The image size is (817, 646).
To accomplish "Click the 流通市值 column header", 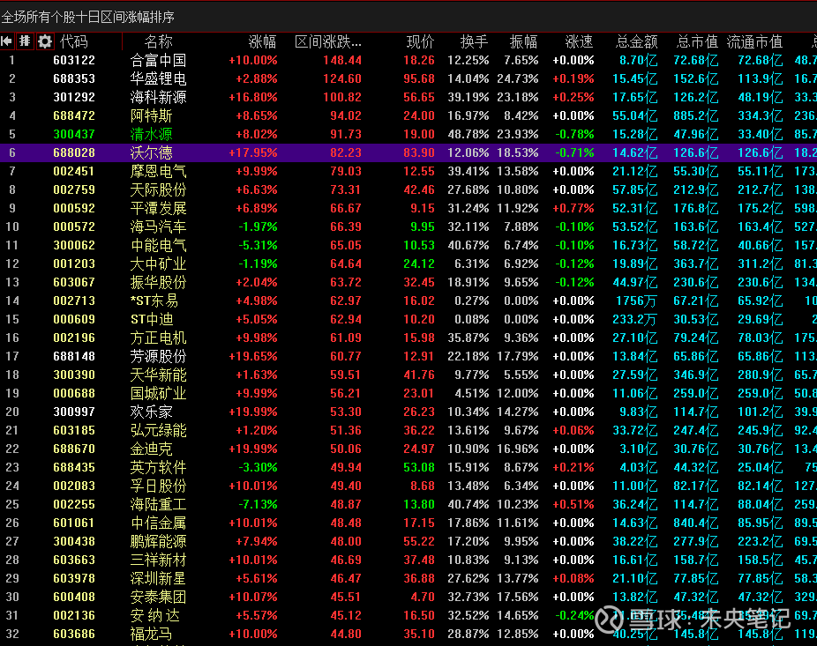I will [754, 41].
